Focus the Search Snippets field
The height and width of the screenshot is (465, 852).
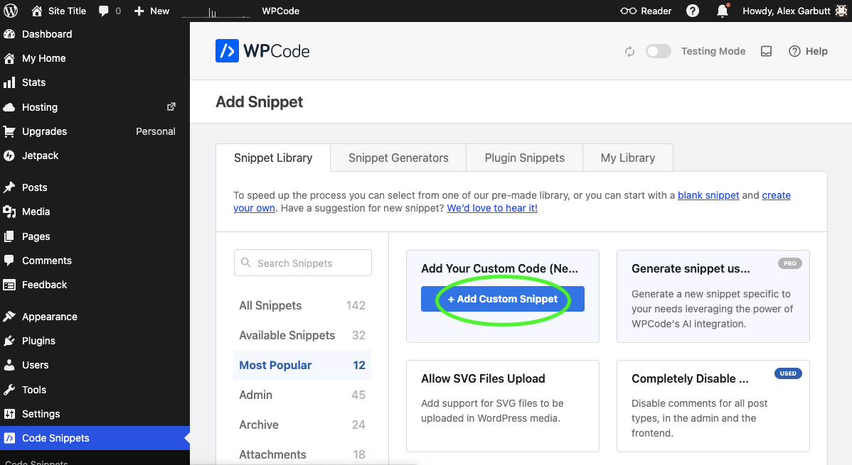click(303, 263)
